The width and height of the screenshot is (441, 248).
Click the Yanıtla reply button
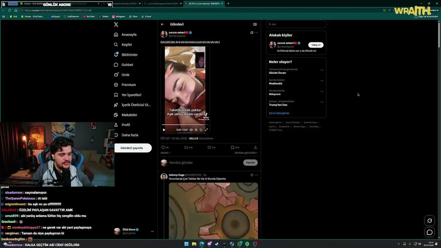click(250, 163)
